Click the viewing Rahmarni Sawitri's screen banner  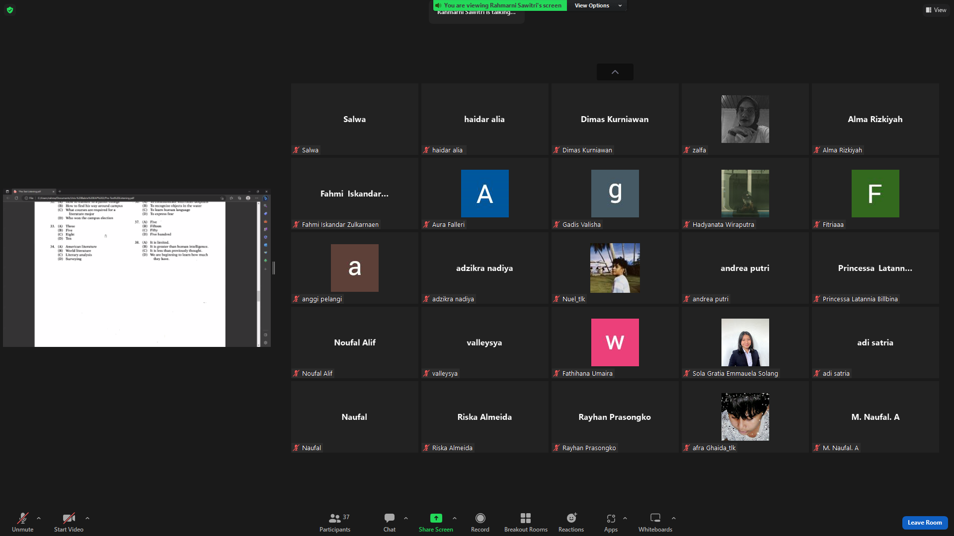[499, 5]
